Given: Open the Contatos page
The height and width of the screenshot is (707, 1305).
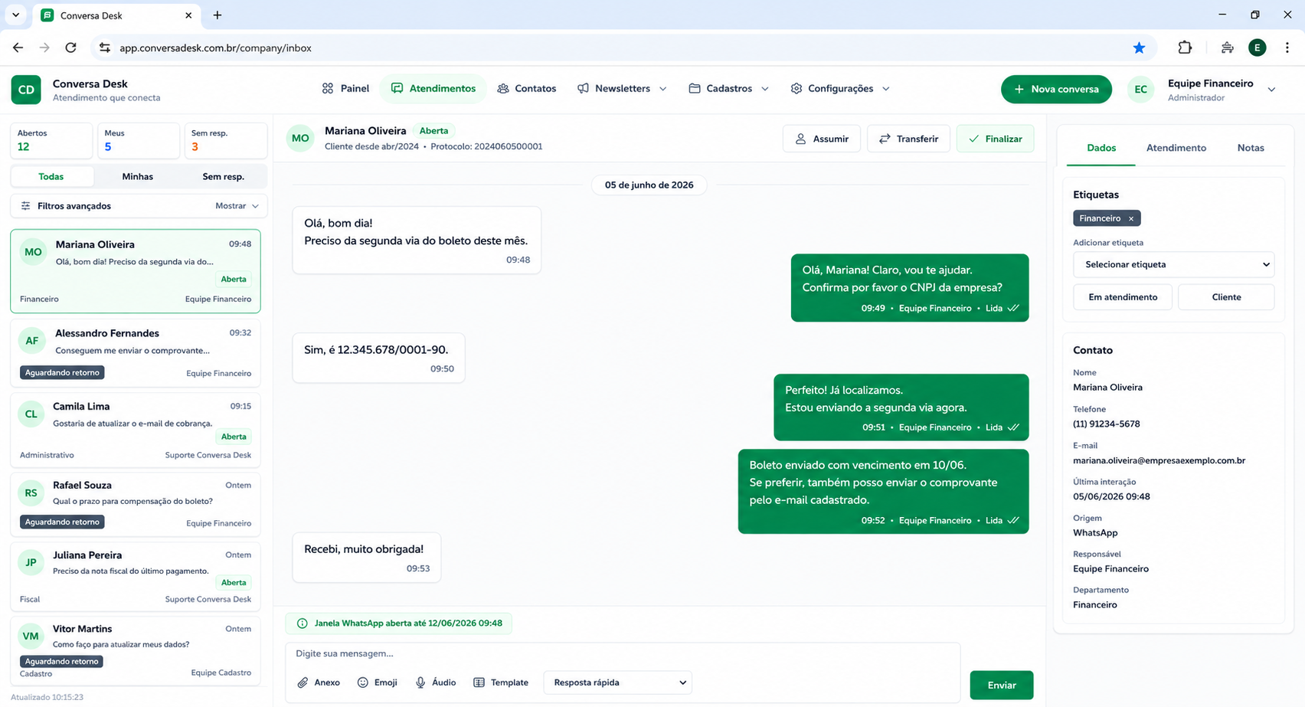Looking at the screenshot, I should click(526, 89).
